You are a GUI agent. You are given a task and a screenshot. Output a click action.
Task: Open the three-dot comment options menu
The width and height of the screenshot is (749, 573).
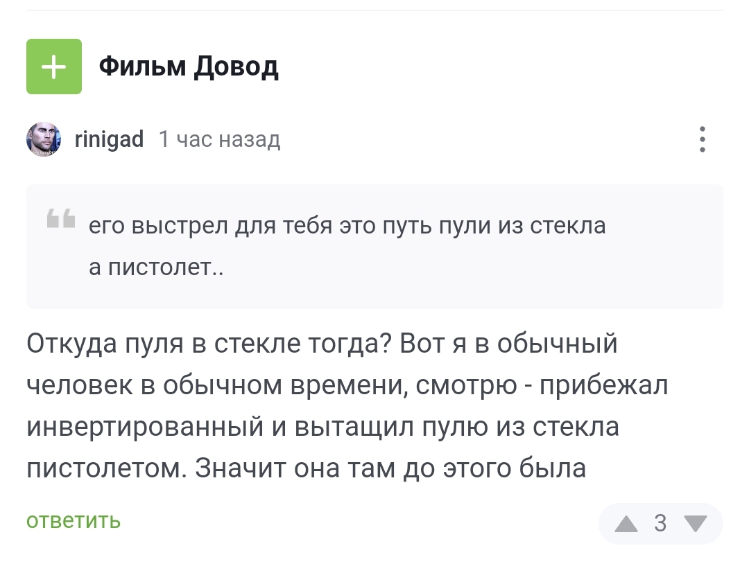[702, 139]
